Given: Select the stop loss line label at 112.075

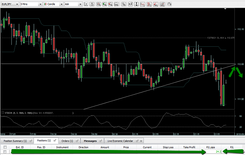Looking at the screenshot, I should [221, 38].
